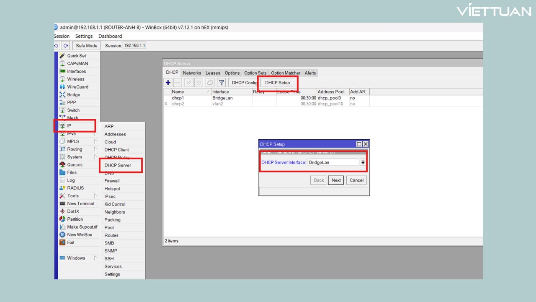Open the Switch sidebar entry
536x302 pixels.
[x=73, y=110]
